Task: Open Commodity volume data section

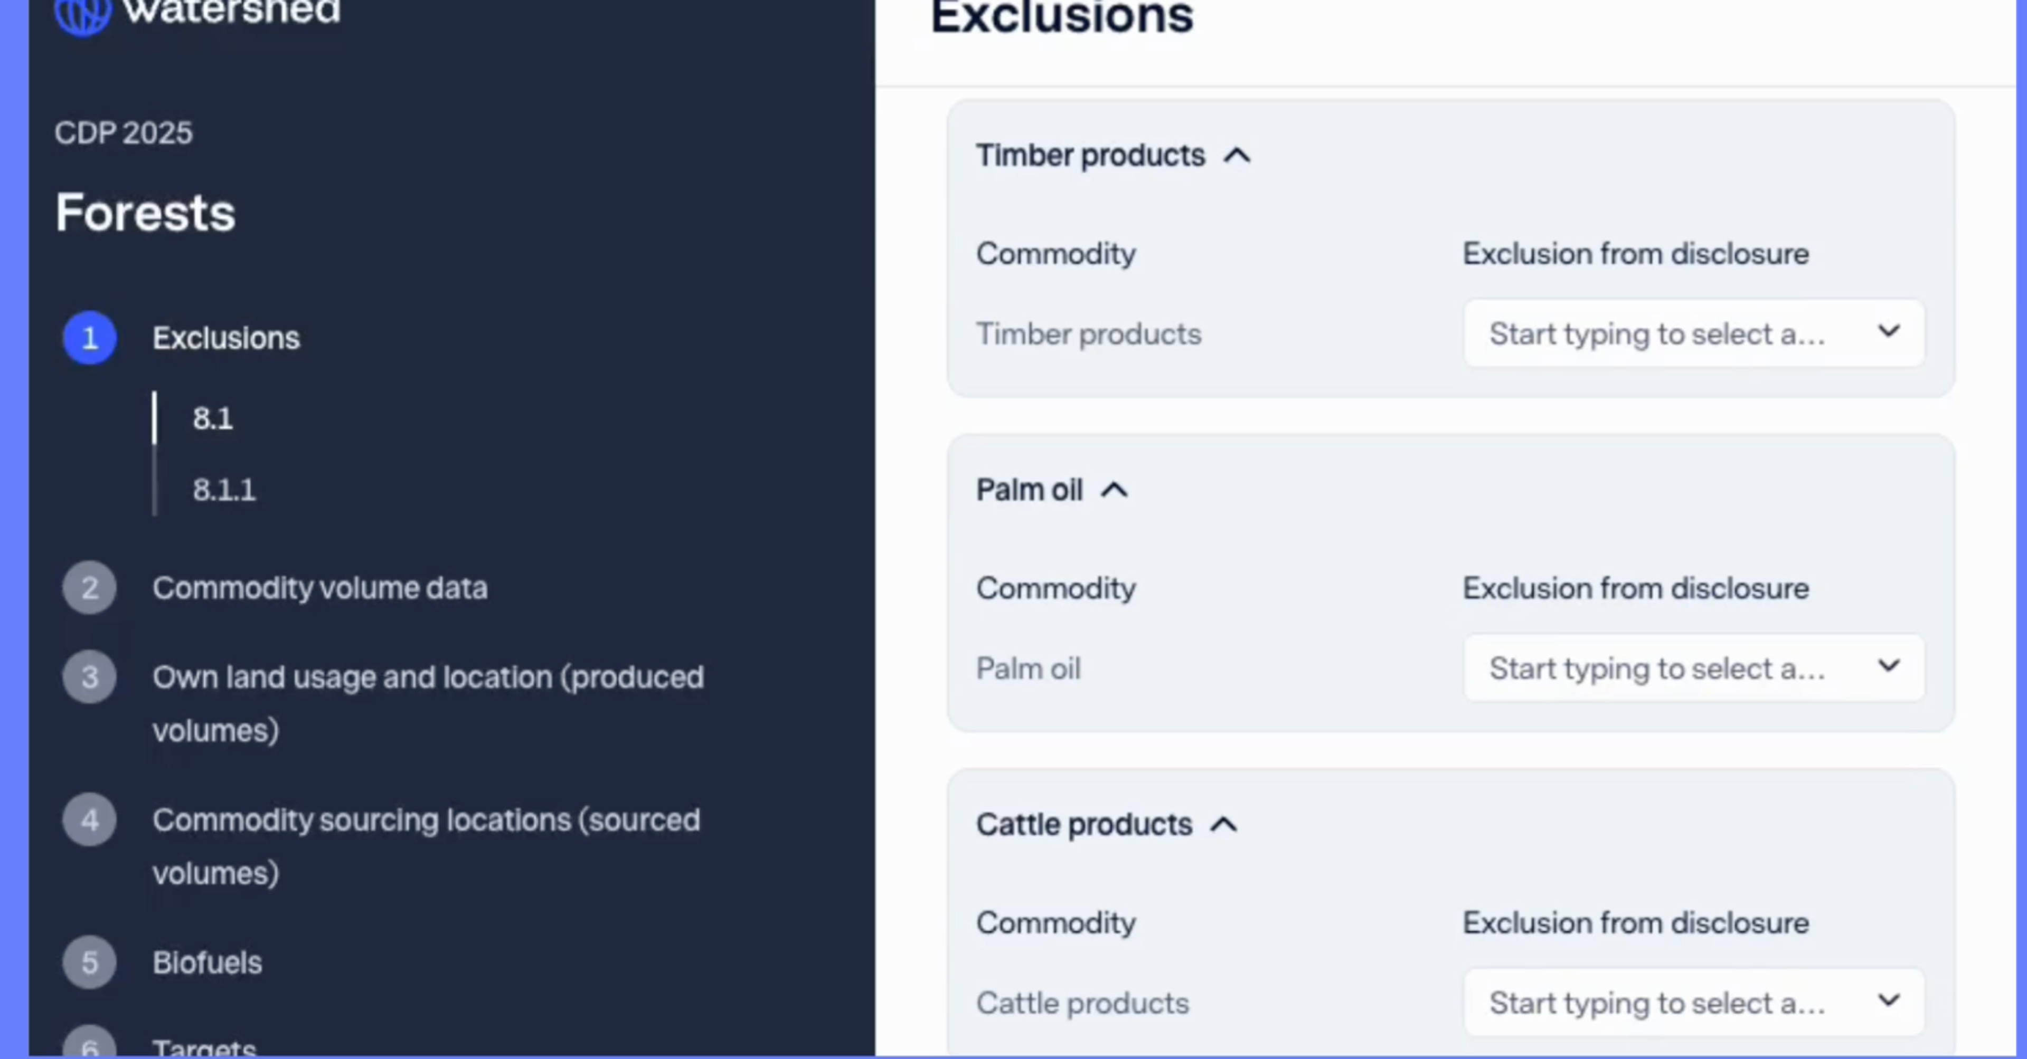Action: (x=319, y=588)
